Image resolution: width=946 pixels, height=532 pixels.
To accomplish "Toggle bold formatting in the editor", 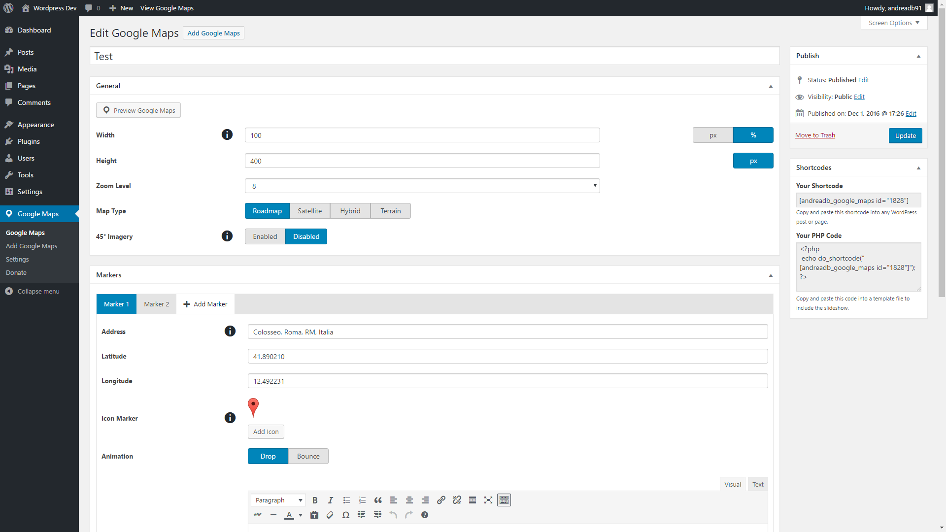I will [315, 500].
